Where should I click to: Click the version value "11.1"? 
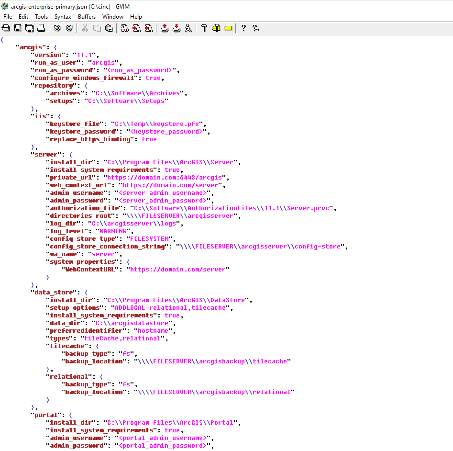(84, 55)
